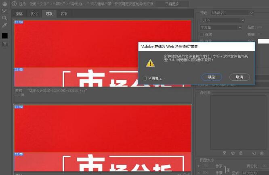Click the 确定 button in warning
Viewport: 269px width, 175px height.
(211, 77)
